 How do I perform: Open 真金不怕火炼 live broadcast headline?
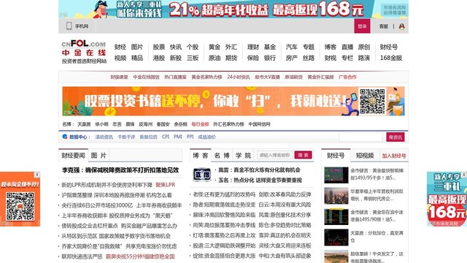tap(259, 170)
